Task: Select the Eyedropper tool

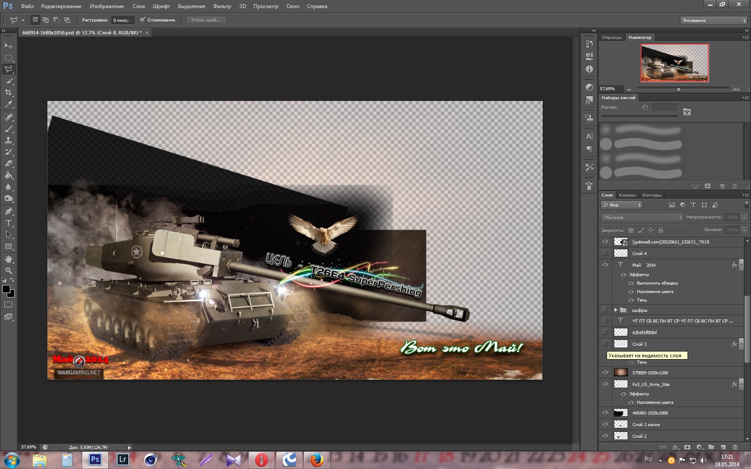Action: pos(8,105)
